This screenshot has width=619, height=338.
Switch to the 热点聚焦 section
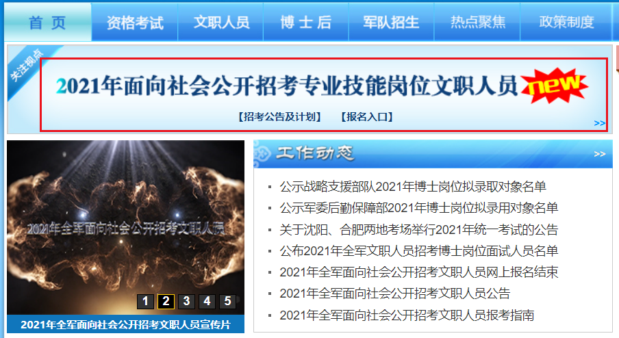pyautogui.click(x=477, y=22)
